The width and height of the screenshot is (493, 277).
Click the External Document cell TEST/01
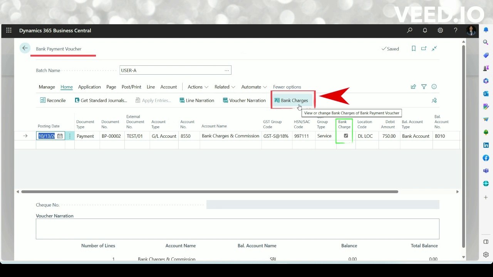[137, 136]
